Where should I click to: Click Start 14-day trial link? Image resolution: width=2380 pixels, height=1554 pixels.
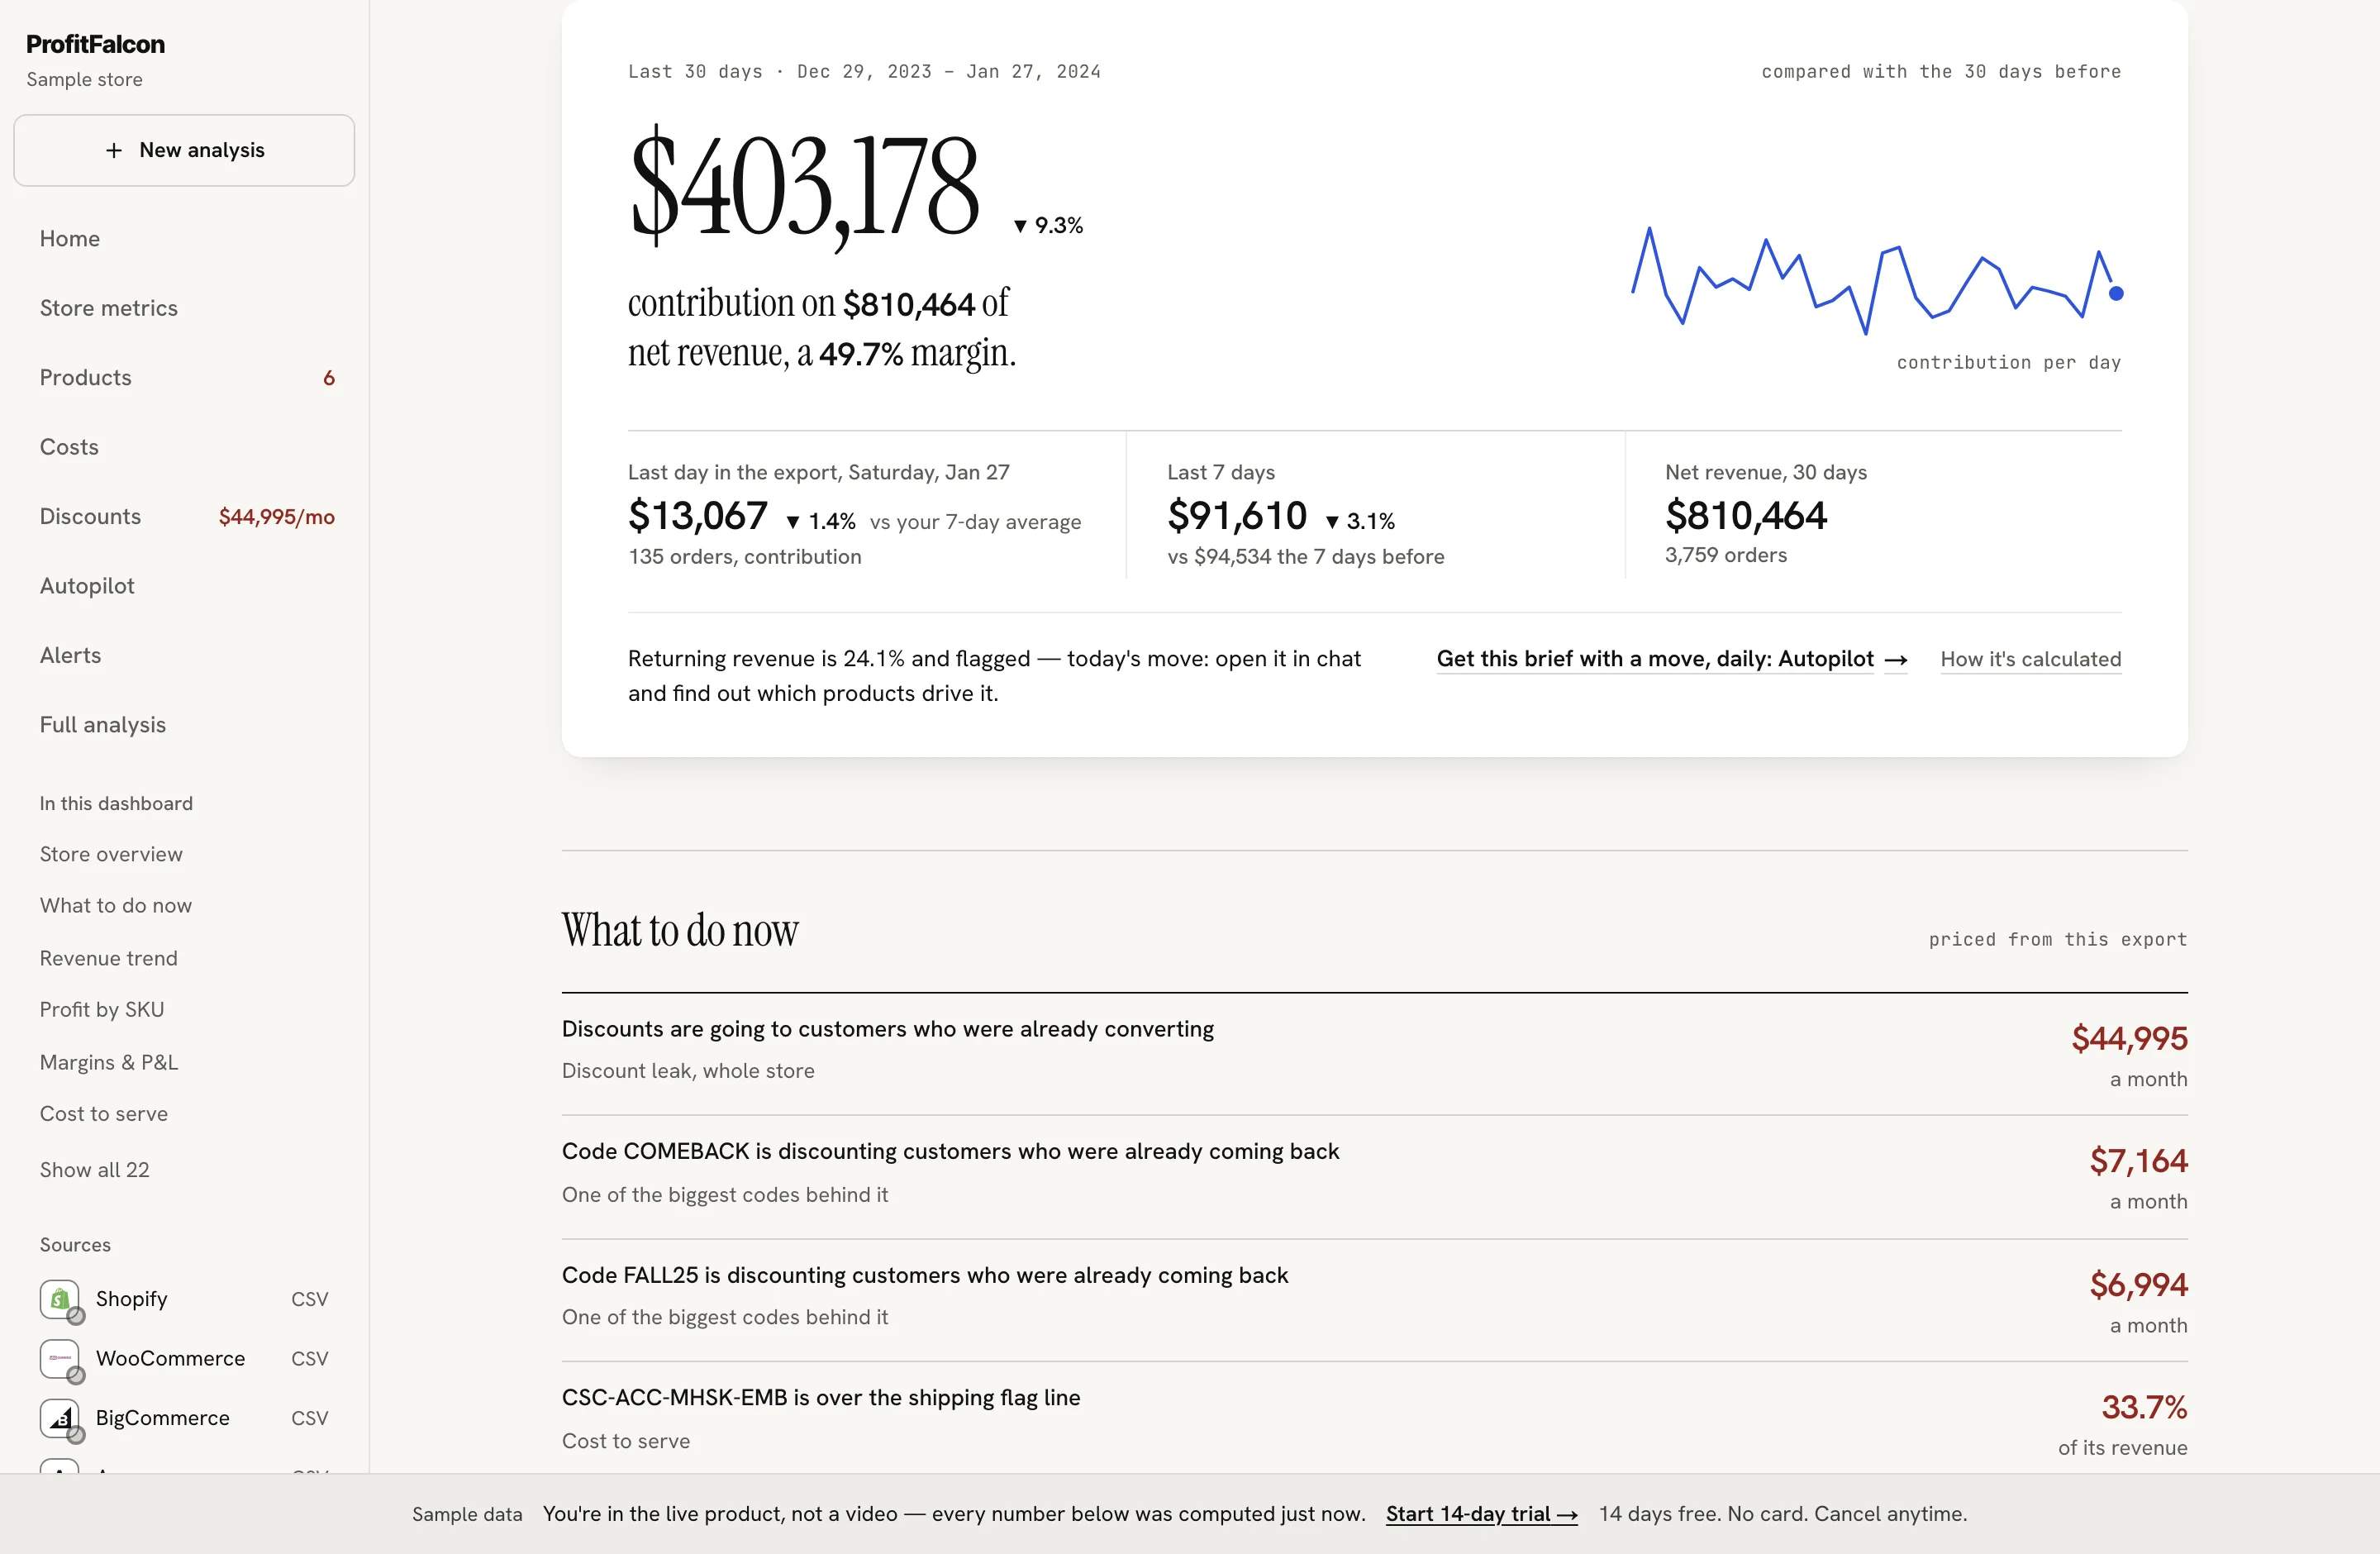coord(1481,1514)
